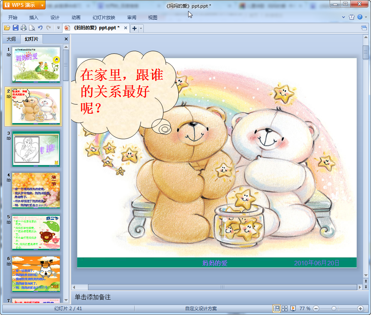Select slide 2 thumbnail with bears
371x315 pixels.
coord(36,106)
